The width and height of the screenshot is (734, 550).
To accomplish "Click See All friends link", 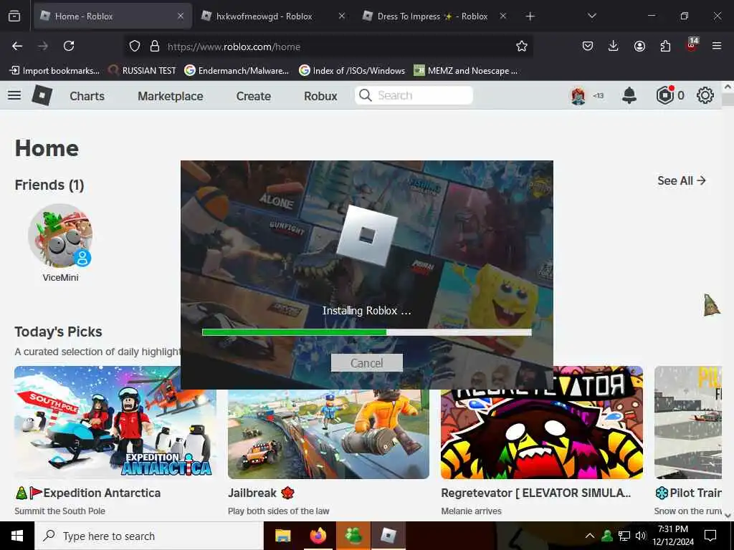I will (x=681, y=180).
